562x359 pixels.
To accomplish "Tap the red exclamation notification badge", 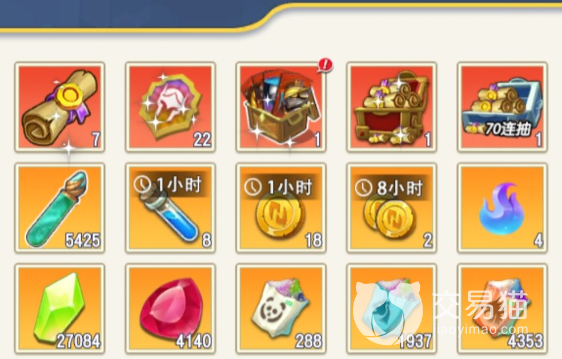I will (x=325, y=65).
